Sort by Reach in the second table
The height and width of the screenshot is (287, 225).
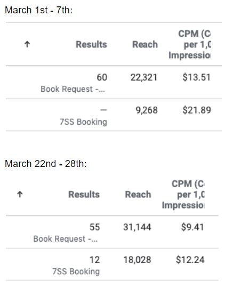click(x=138, y=194)
